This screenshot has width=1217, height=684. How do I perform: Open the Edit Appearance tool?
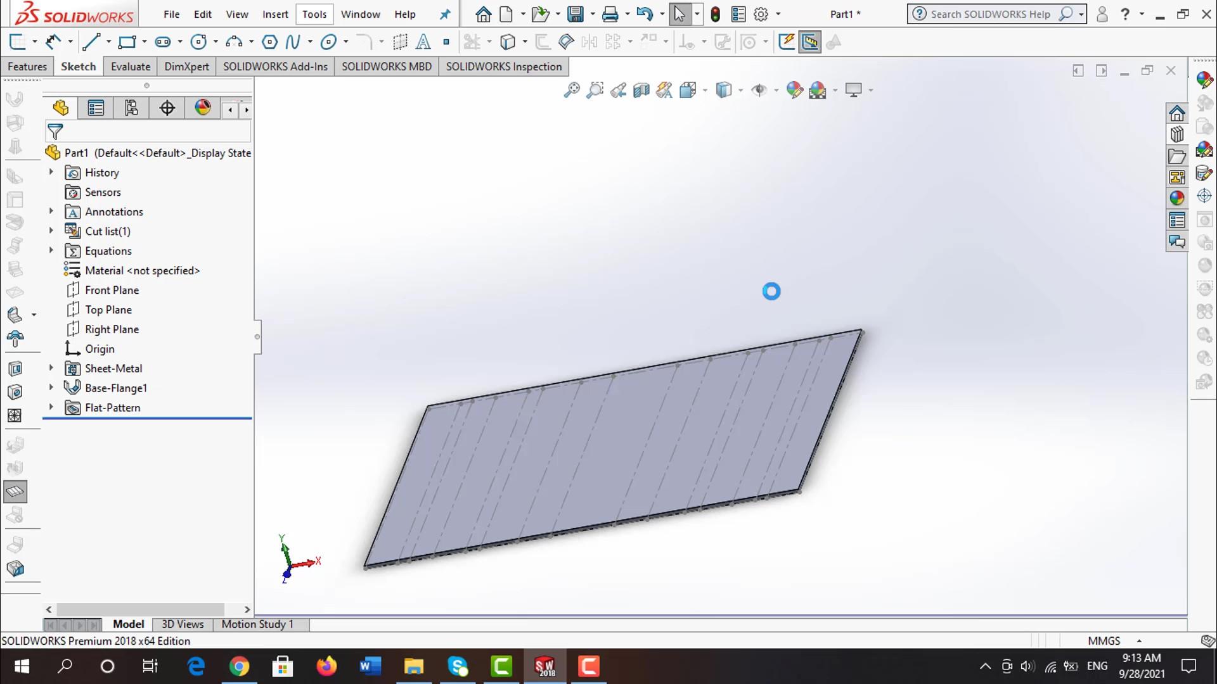tap(793, 90)
